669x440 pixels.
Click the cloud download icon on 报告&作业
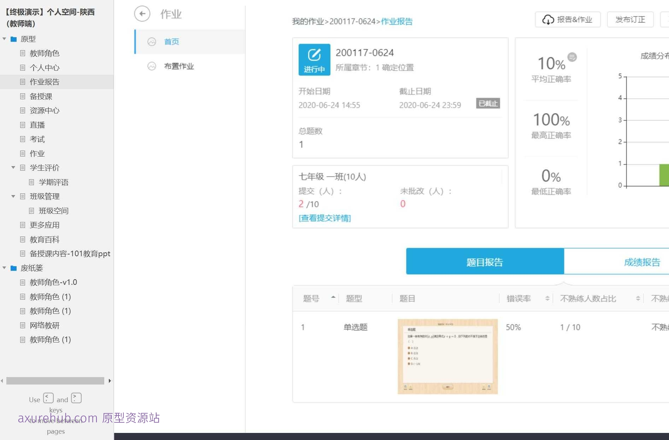[548, 20]
